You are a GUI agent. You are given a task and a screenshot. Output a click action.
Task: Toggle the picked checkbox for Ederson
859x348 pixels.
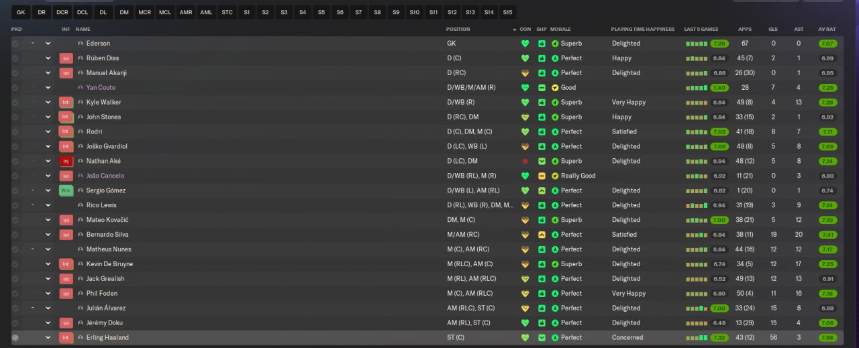click(x=15, y=44)
